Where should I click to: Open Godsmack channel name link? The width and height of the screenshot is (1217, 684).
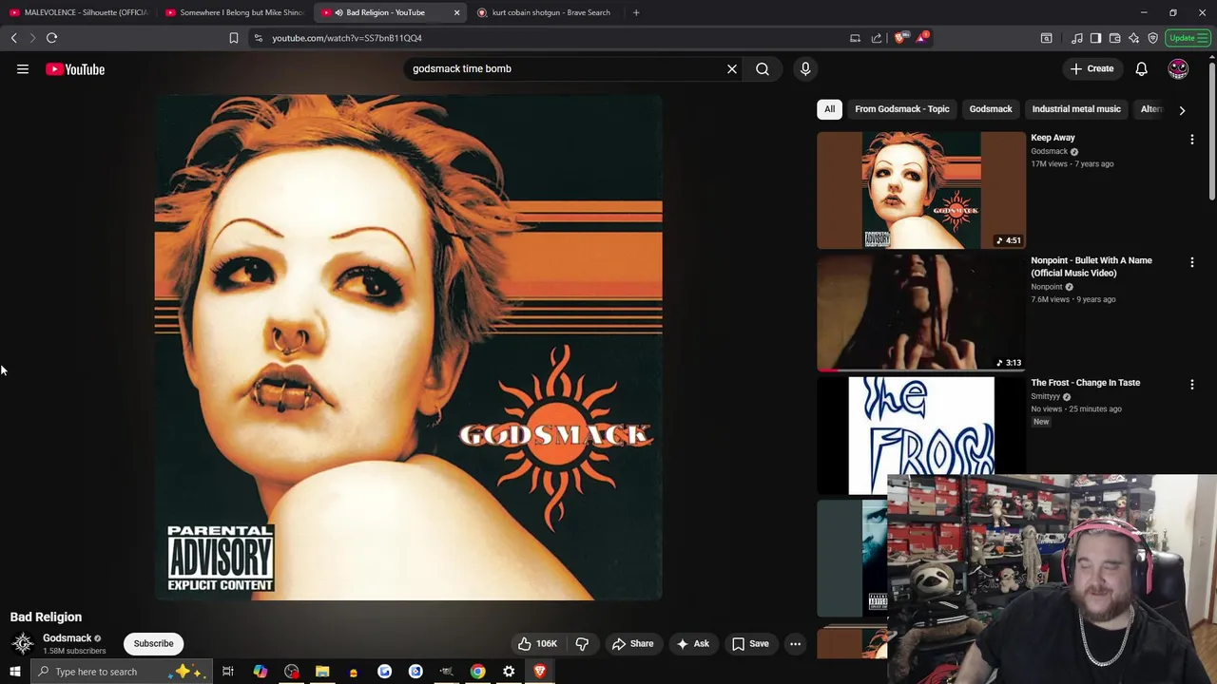67,638
